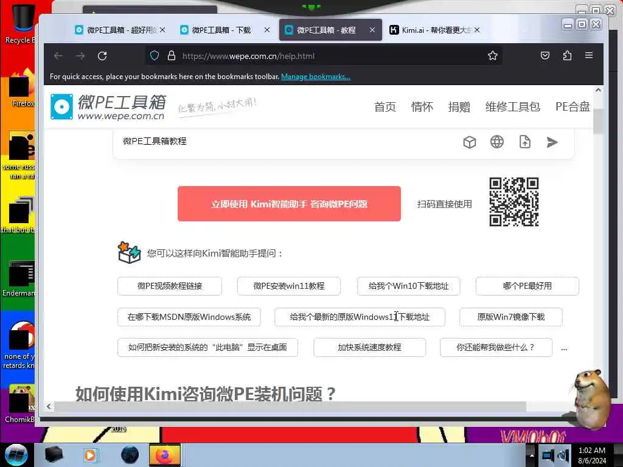Click the vertical scrollbar up arrow
The height and width of the screenshot is (467, 623).
tap(599, 91)
